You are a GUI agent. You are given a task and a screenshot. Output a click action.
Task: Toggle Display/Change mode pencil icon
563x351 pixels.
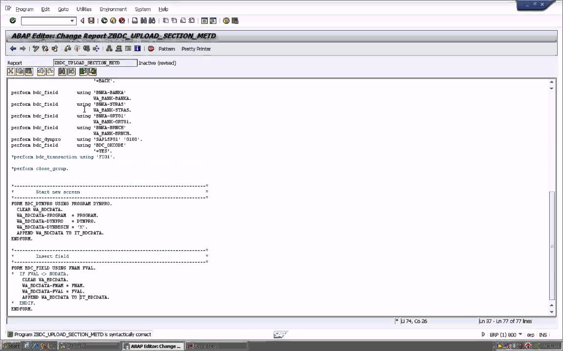tap(36, 49)
